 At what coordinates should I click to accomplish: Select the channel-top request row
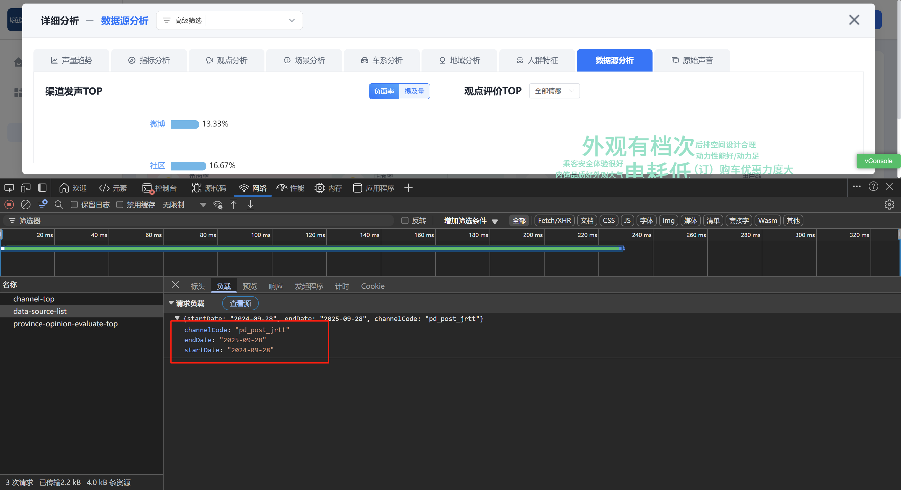pyautogui.click(x=34, y=299)
